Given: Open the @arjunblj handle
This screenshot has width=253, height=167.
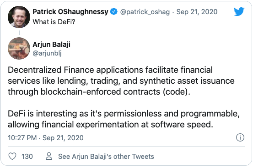Looking at the screenshot, I should click(47, 53).
